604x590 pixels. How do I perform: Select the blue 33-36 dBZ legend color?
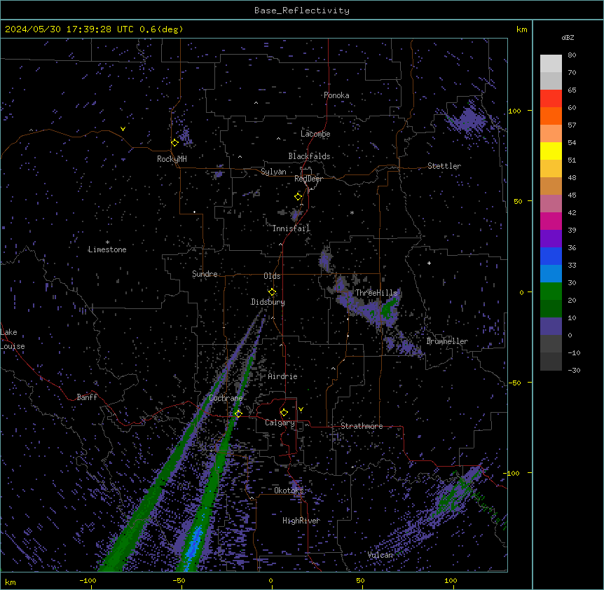[551, 256]
